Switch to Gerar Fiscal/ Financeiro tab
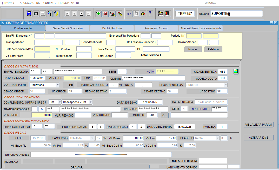 click(x=68, y=28)
